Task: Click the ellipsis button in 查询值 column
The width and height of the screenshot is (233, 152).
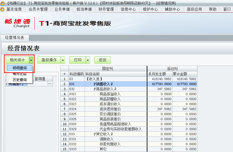Action: click(x=50, y=84)
